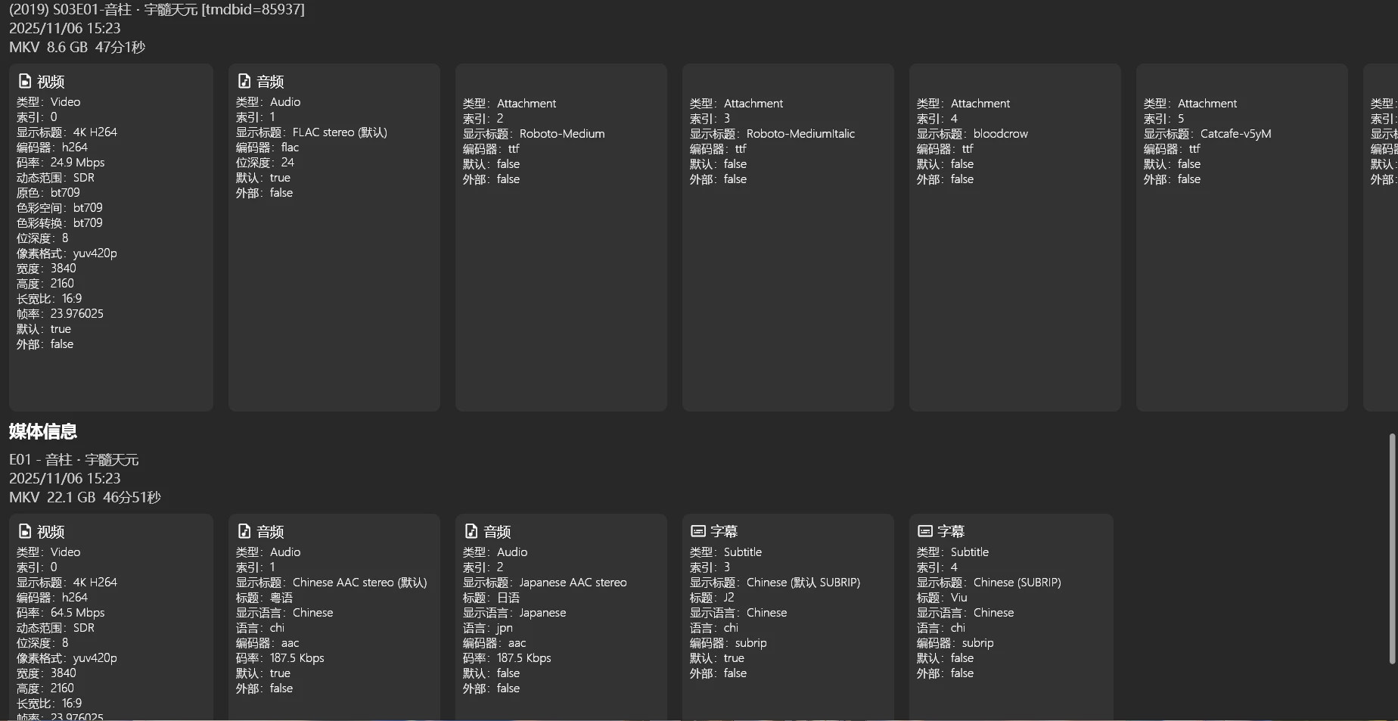
Task: Click the 编码器: flac line
Action: tap(267, 148)
